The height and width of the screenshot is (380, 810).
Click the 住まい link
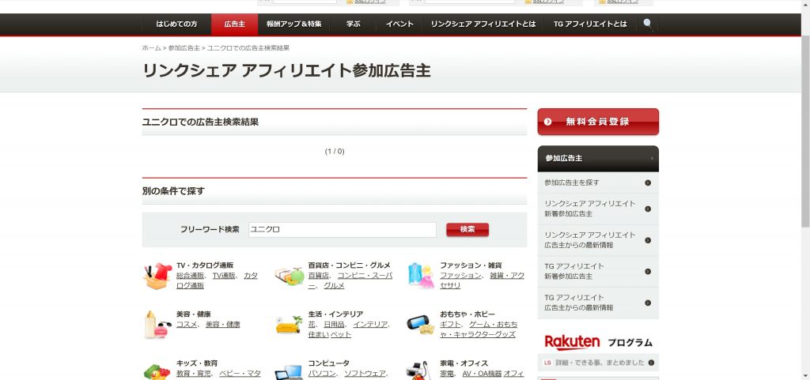tap(318, 335)
